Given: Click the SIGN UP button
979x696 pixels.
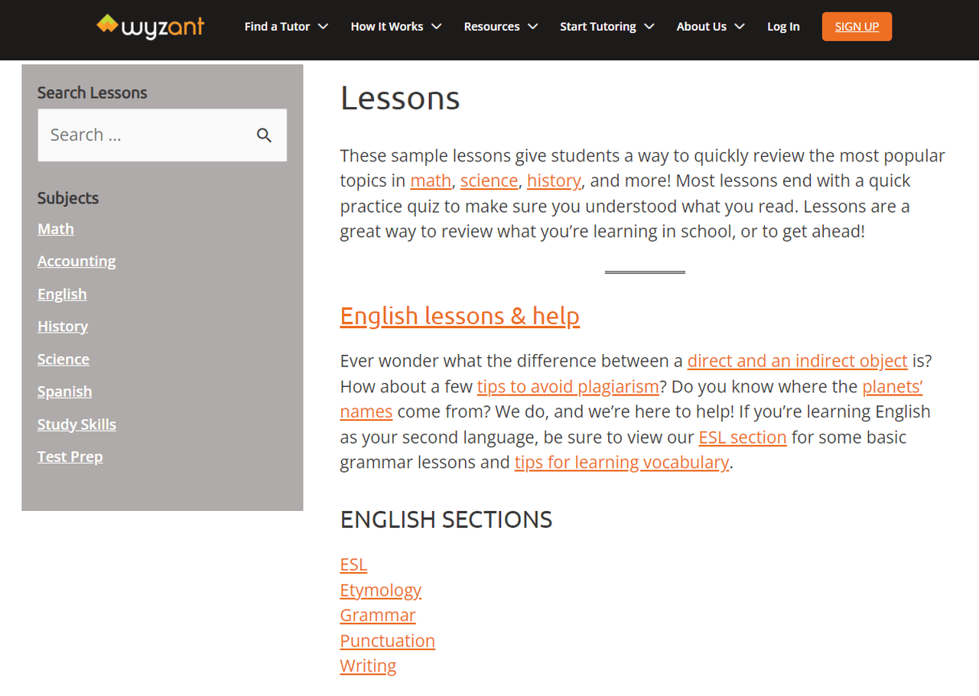Looking at the screenshot, I should click(x=857, y=26).
